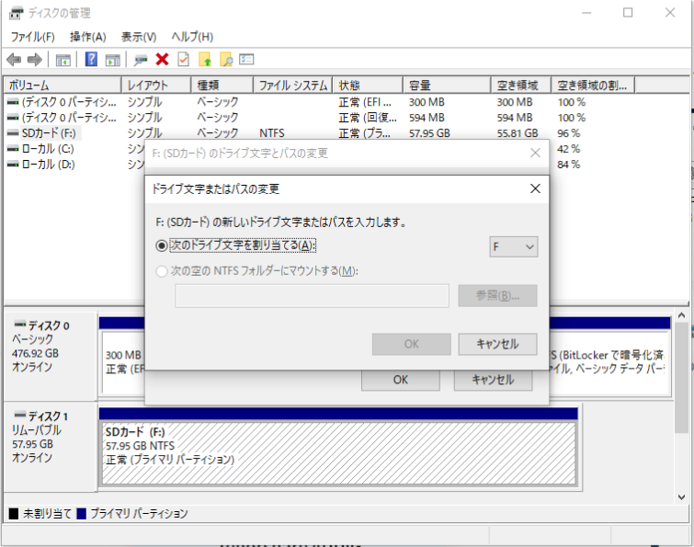Click the 96 % free percentage cell
Image resolution: width=694 pixels, height=547 pixels.
(569, 133)
